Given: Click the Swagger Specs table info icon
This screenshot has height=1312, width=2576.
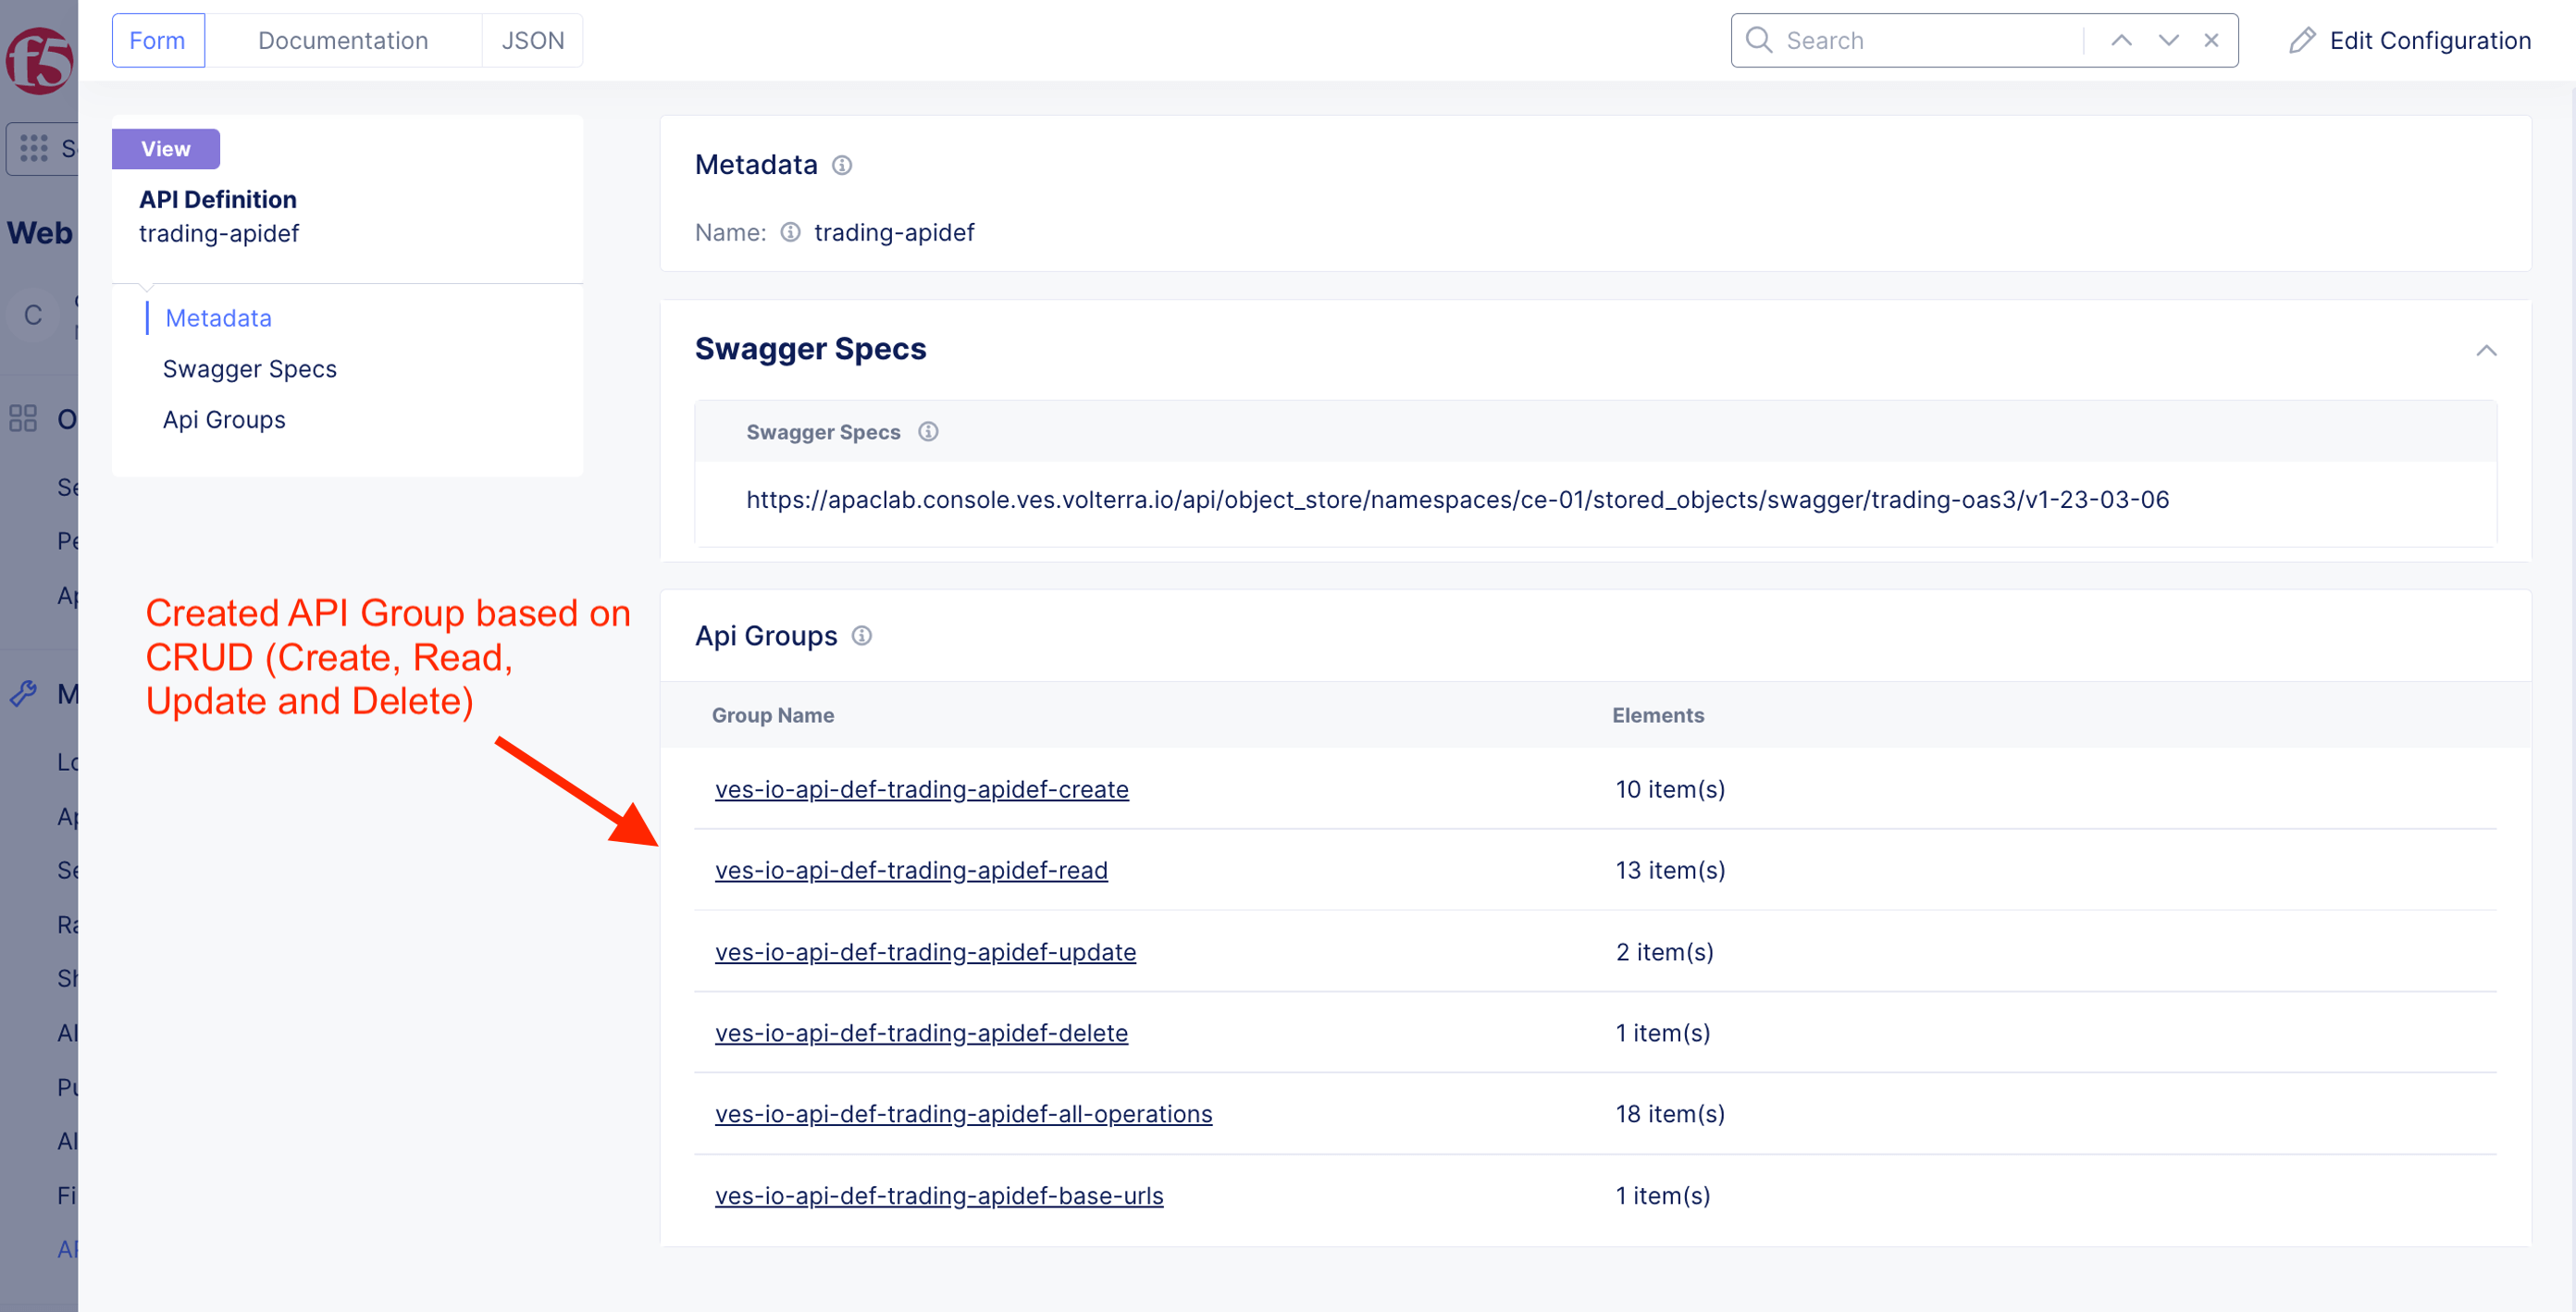Looking at the screenshot, I should point(928,432).
